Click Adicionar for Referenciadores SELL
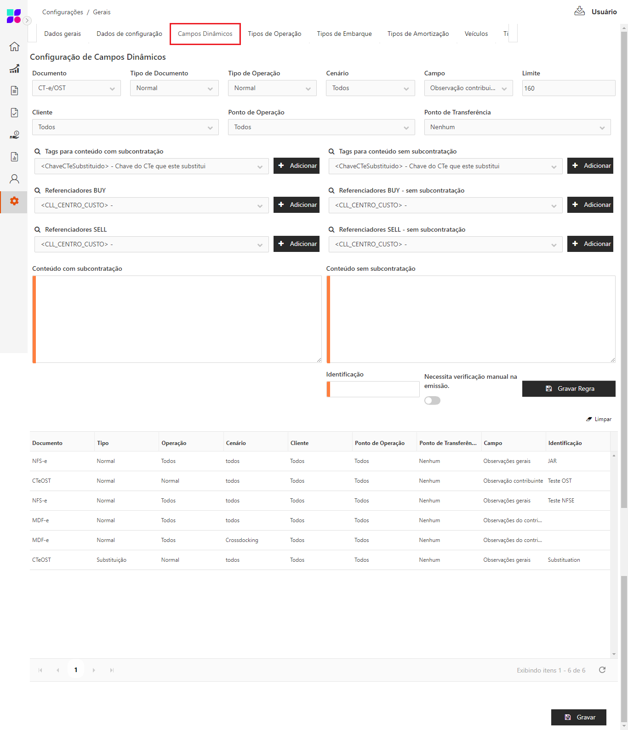The height and width of the screenshot is (730, 628). click(x=297, y=244)
